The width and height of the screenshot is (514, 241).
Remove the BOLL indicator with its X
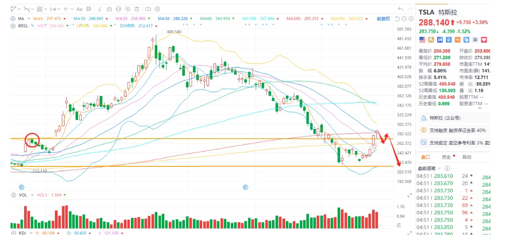pos(13,25)
